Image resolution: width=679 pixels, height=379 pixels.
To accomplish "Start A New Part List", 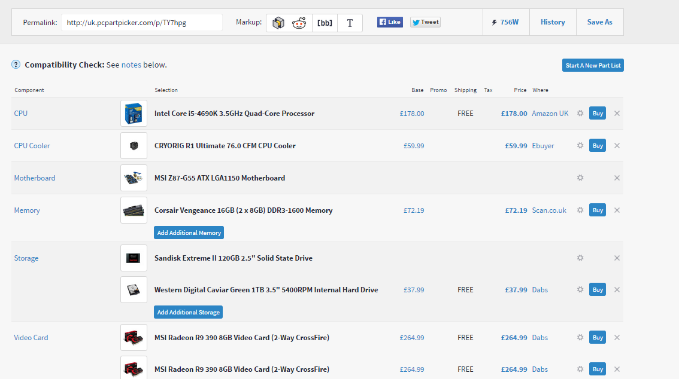I will pyautogui.click(x=593, y=65).
